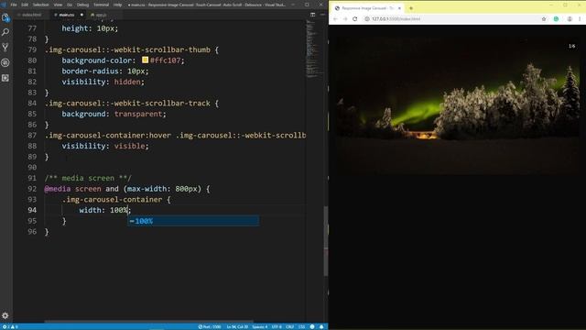Viewport: 586px width, 330px height.
Task: Bookmark this page with the star icon
Action: (544, 18)
